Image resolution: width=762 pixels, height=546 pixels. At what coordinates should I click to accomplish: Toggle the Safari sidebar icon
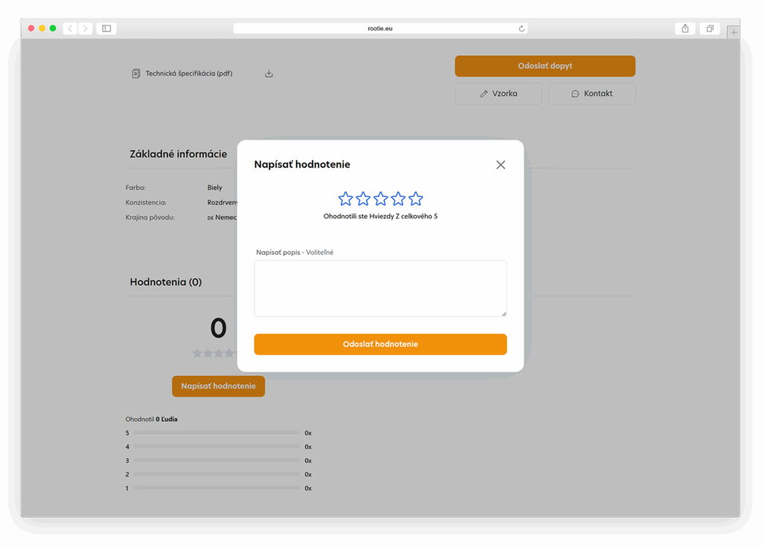(x=105, y=28)
